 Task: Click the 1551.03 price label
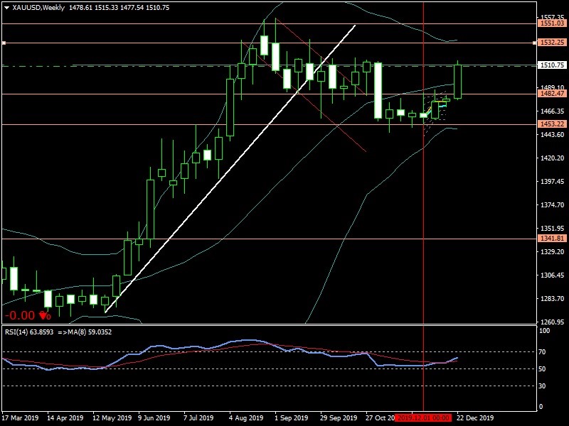pyautogui.click(x=552, y=23)
